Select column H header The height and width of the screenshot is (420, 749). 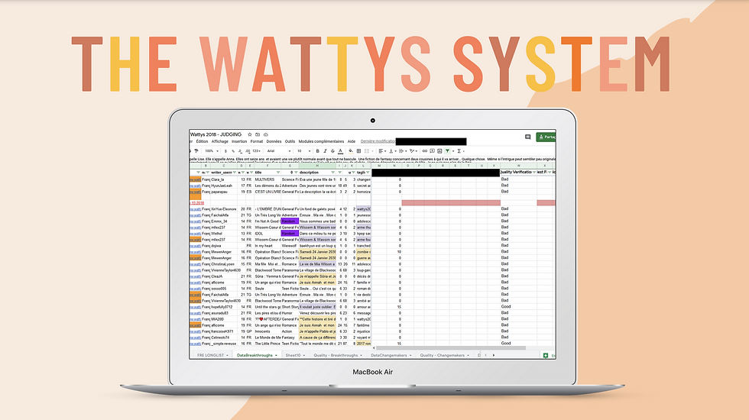pyautogui.click(x=317, y=166)
